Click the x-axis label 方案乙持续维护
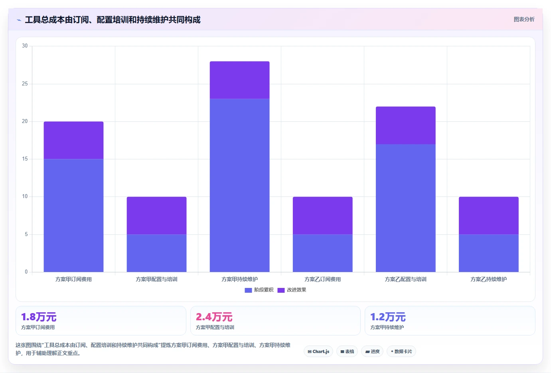The image size is (551, 373). (488, 280)
